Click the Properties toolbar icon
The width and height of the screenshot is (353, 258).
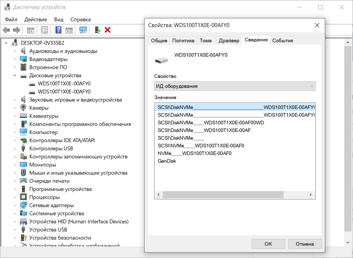coord(44,30)
